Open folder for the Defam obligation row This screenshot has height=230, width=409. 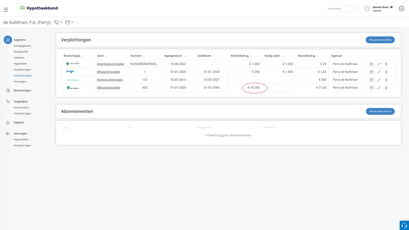click(372, 72)
